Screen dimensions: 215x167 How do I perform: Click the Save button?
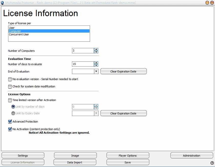128,162
